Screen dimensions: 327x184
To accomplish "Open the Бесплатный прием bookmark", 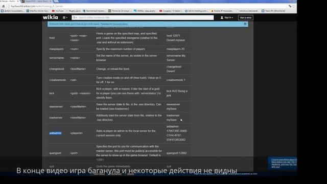I will click(x=94, y=11).
